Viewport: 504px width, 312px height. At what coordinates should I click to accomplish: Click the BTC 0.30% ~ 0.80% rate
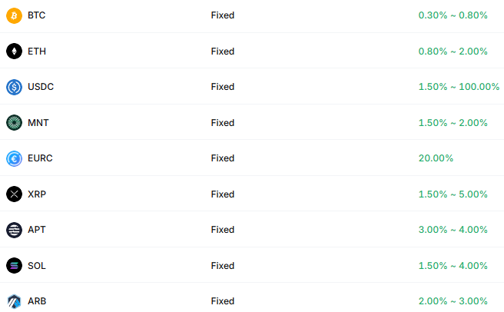click(x=453, y=15)
